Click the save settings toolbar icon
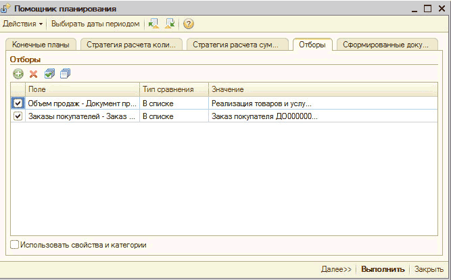 pos(170,24)
